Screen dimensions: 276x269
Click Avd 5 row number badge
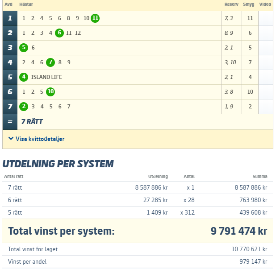[x=10, y=77]
